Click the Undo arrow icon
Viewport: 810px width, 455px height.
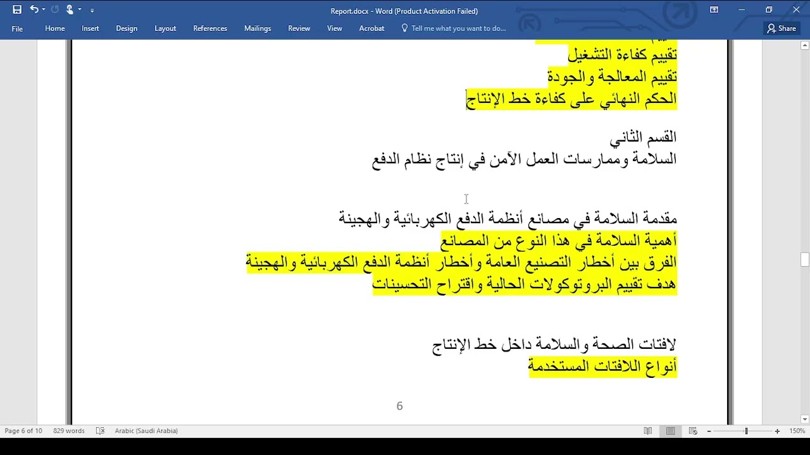(34, 9)
